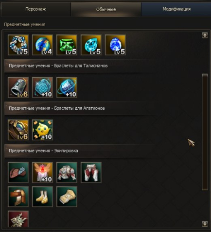Open the Модификация tab
Image resolution: width=211 pixels, height=232 pixels.
pos(176,9)
